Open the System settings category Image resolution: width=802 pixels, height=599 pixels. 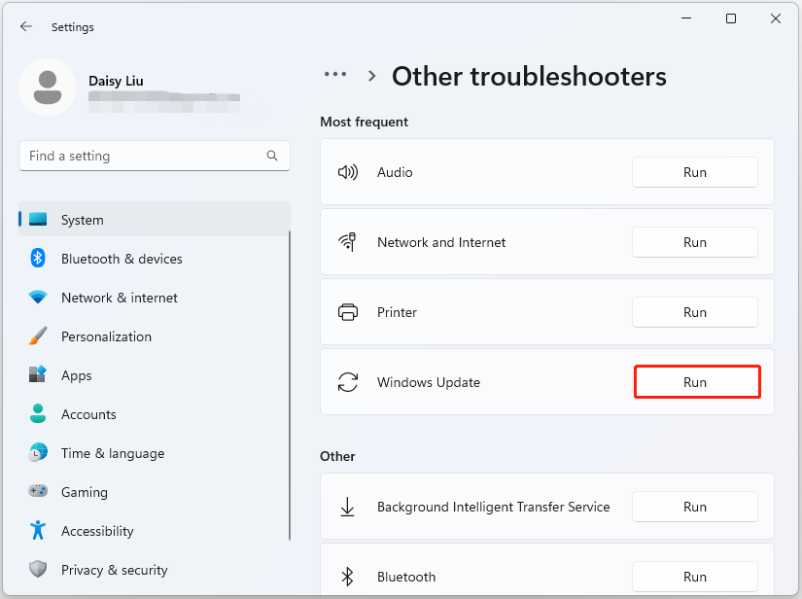point(82,220)
